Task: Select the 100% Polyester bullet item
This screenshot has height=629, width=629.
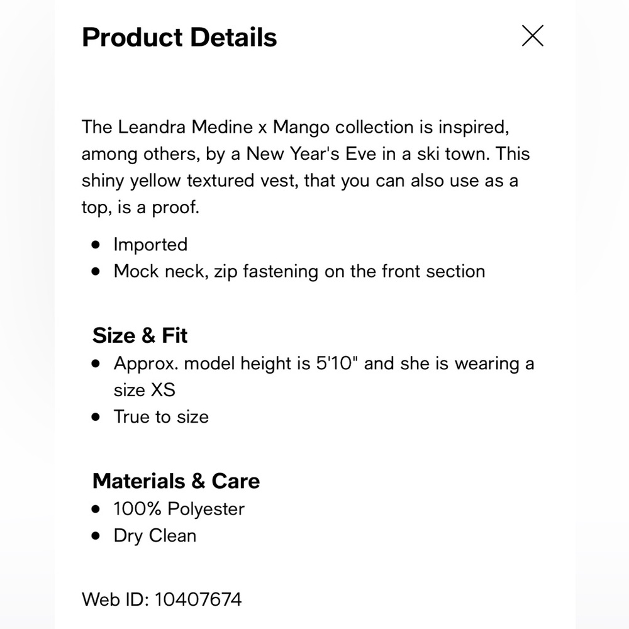Action: (179, 509)
